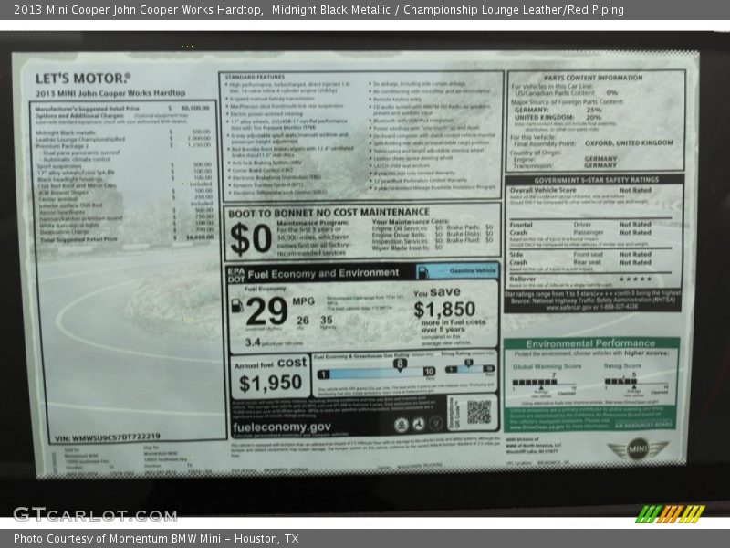The image size is (730, 548).
Task: Click the Annual fuel cost $1,950 box
Action: (269, 374)
